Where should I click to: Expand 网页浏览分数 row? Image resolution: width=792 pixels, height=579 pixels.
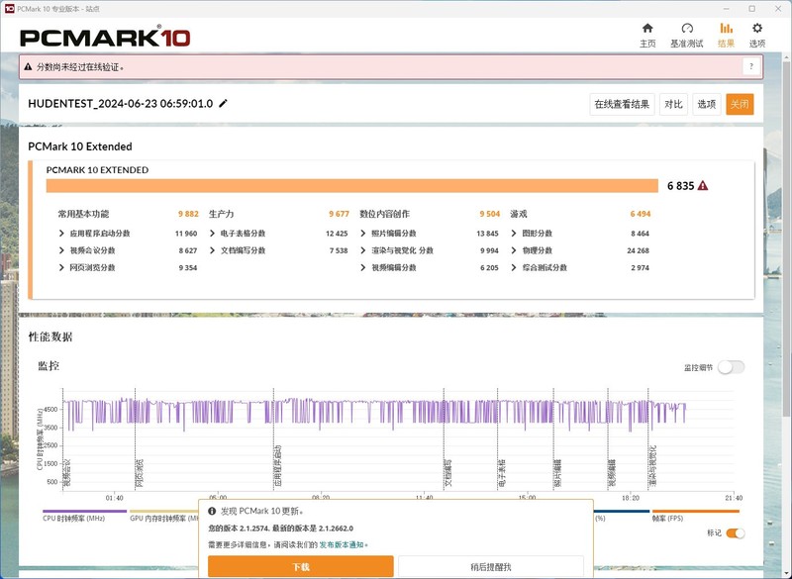pos(61,267)
